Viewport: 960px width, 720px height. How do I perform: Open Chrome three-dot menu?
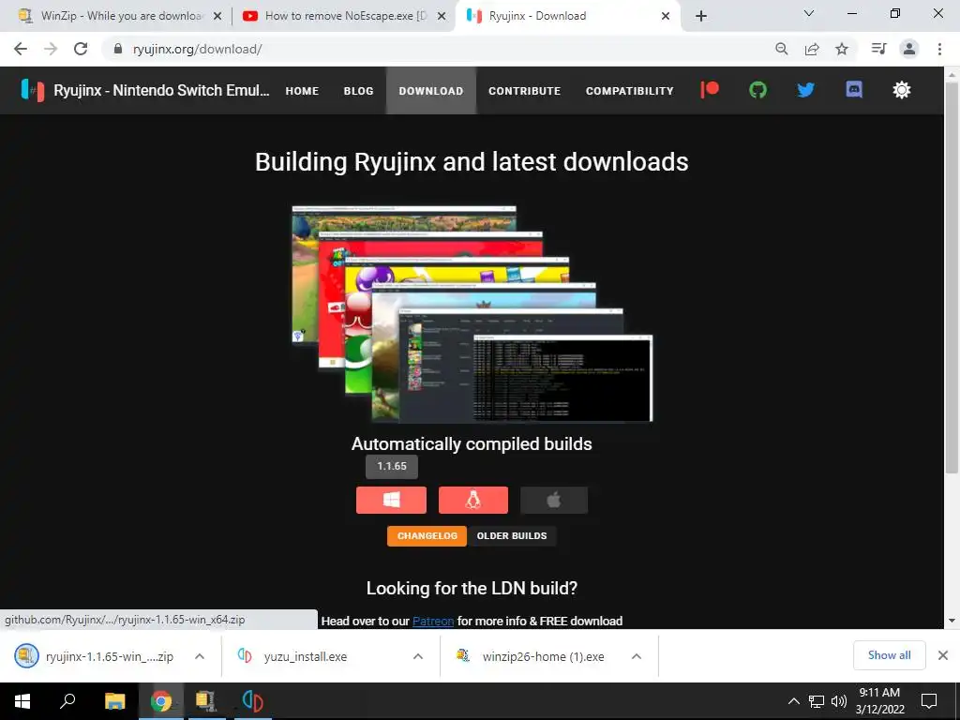939,49
